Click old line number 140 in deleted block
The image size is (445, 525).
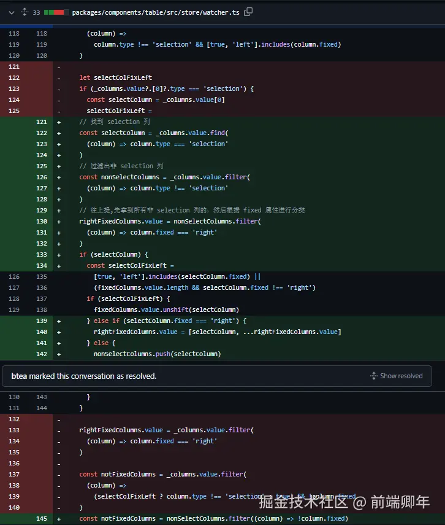coord(15,507)
